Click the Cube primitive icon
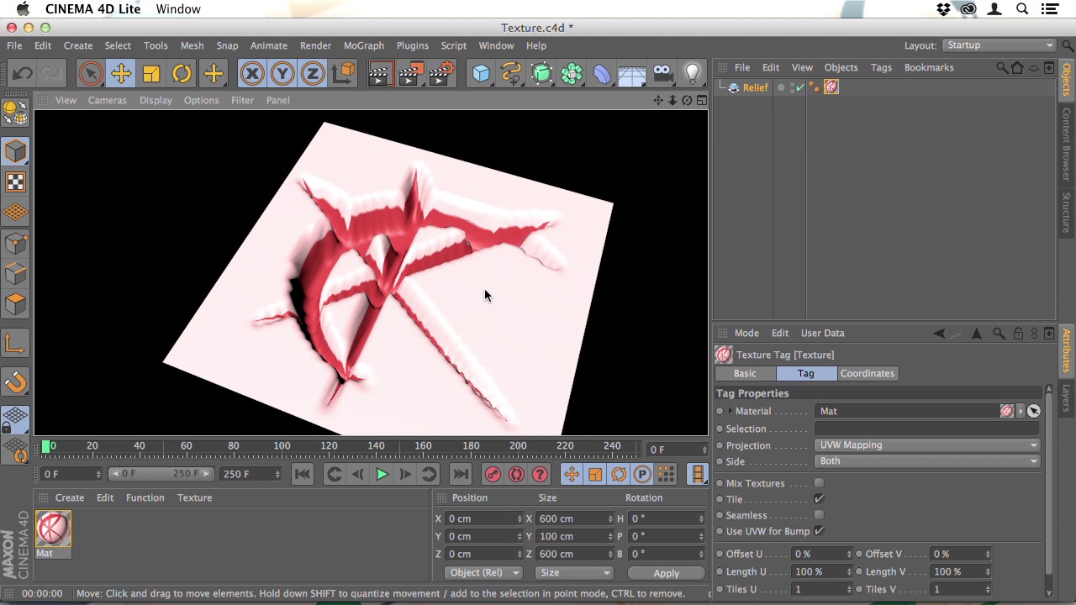The width and height of the screenshot is (1076, 605). pyautogui.click(x=481, y=74)
